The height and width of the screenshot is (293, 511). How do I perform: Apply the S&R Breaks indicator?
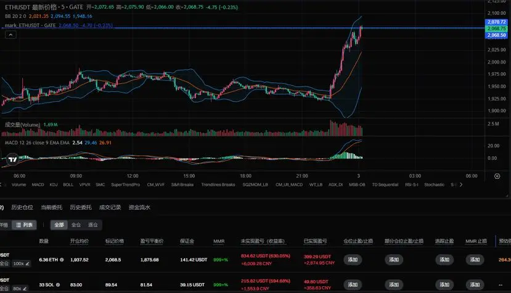(182, 184)
